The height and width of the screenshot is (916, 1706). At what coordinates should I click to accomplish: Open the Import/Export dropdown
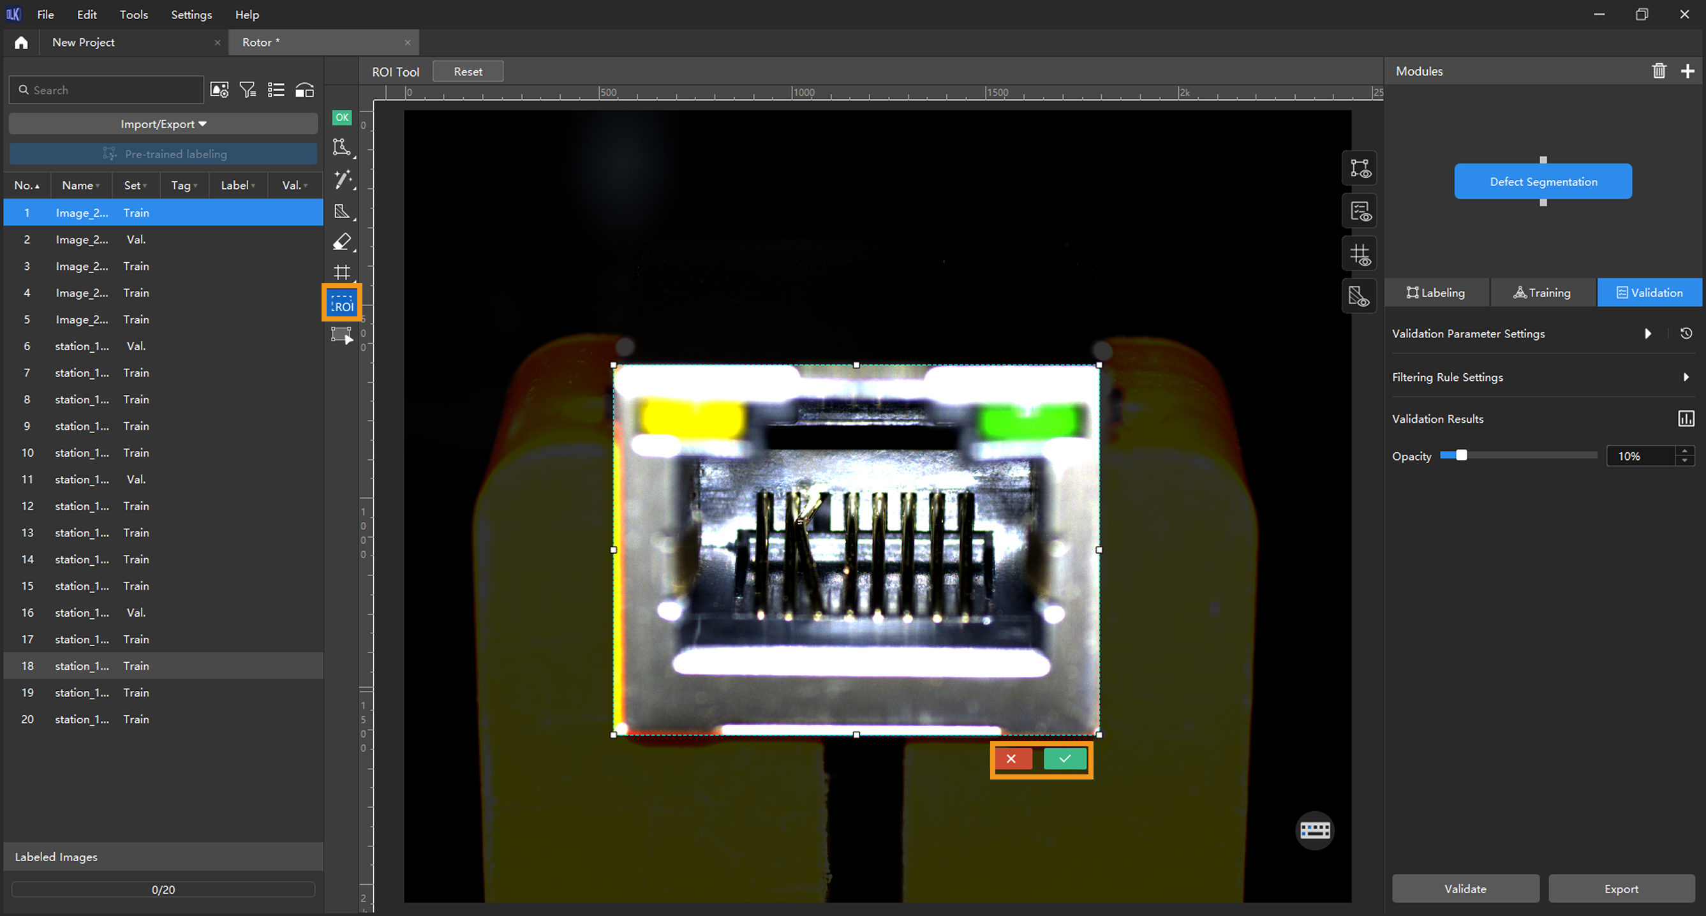(x=163, y=124)
